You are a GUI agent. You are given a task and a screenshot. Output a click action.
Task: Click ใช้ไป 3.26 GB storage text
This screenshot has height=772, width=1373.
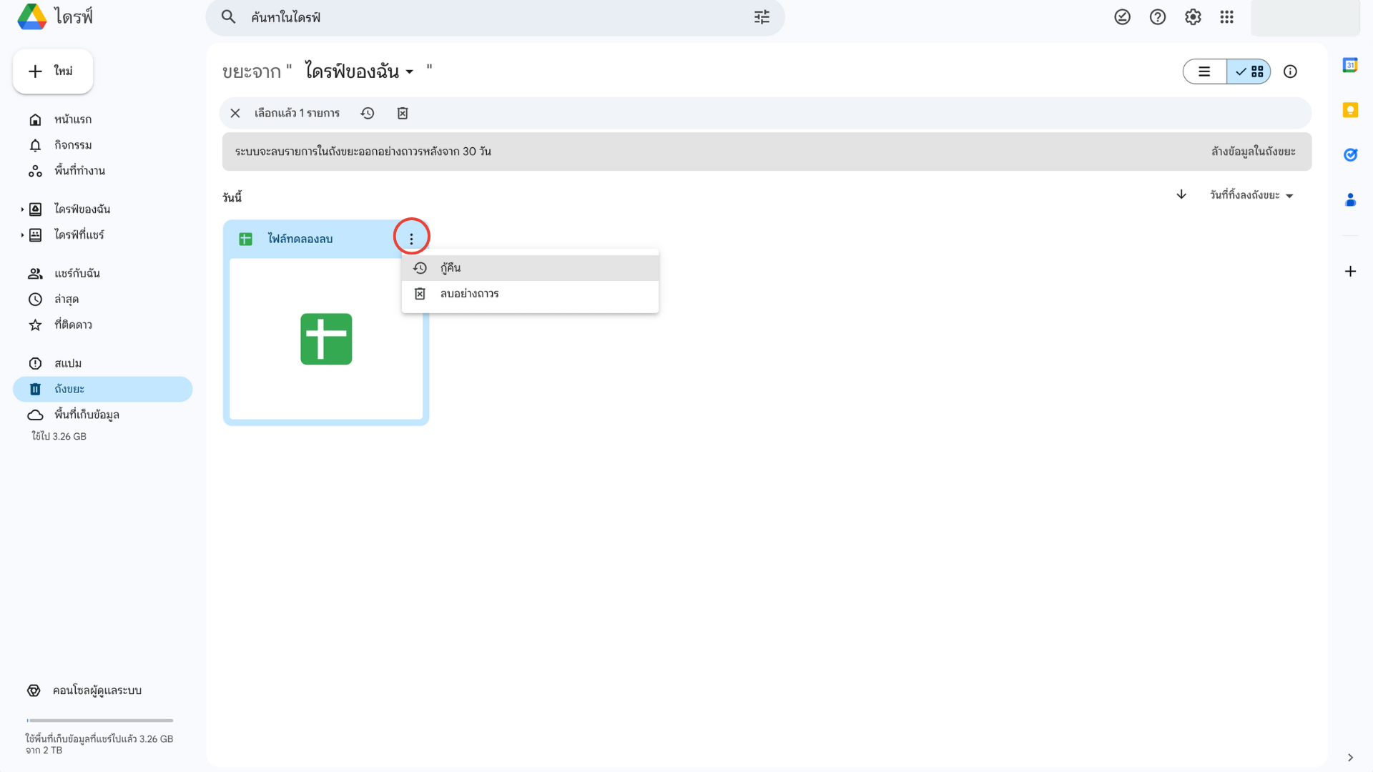(59, 437)
